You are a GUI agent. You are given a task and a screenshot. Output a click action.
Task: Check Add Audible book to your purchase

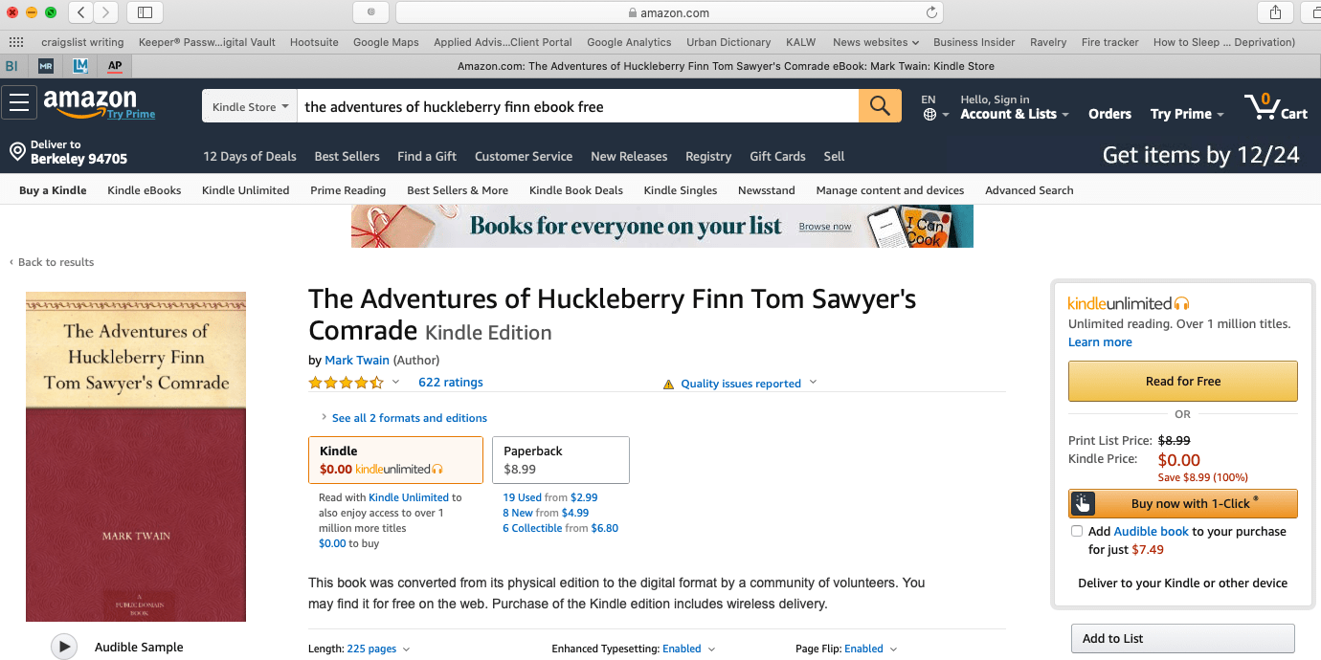tap(1077, 531)
